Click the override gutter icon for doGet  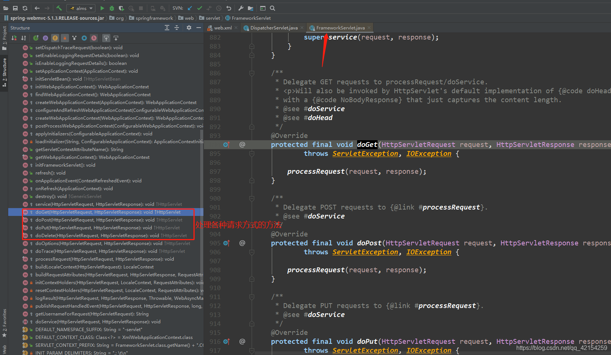point(226,145)
